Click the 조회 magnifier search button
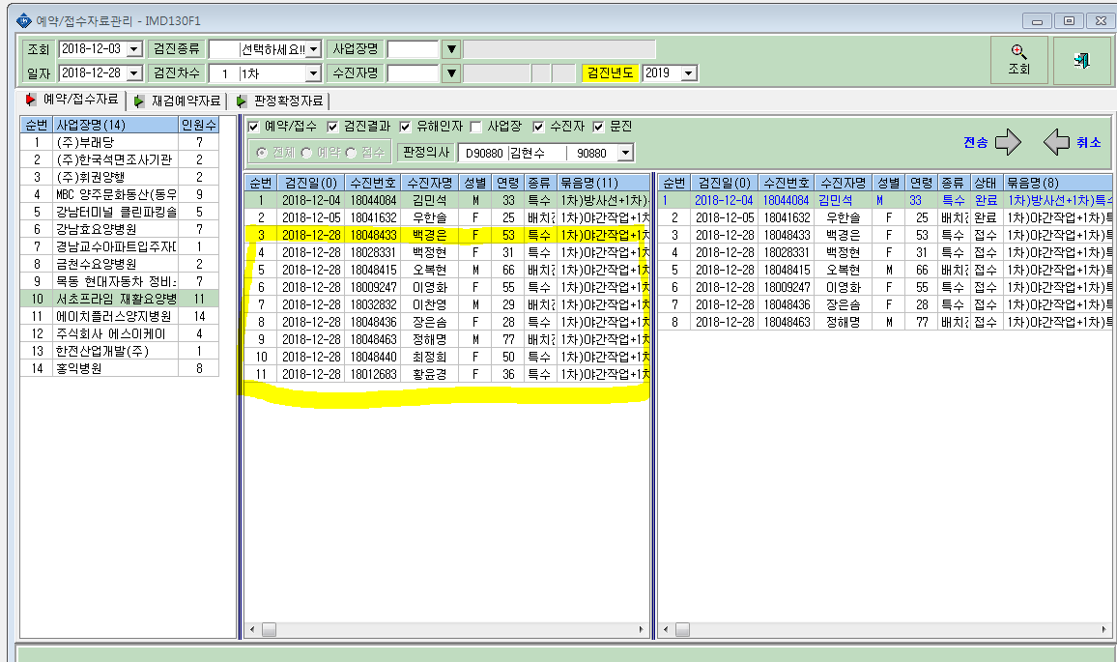The image size is (1117, 662). click(1018, 61)
